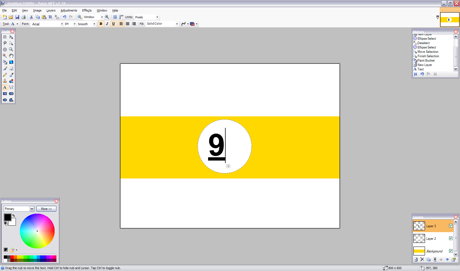Select the Clone Stamp tool
The width and height of the screenshot is (460, 271).
point(5,81)
